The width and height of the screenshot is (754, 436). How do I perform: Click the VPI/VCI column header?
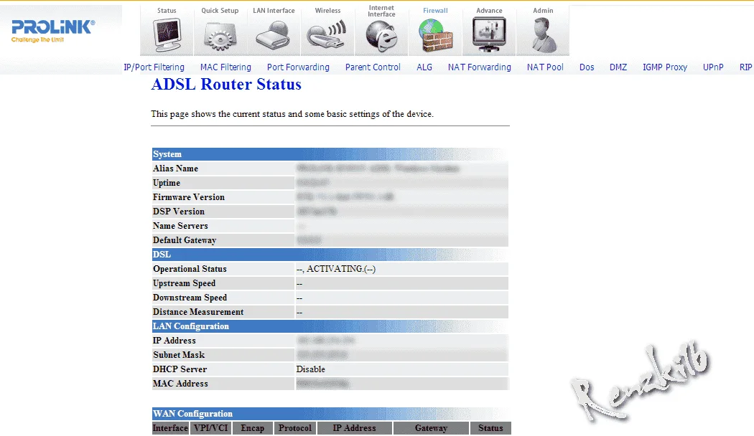(210, 428)
